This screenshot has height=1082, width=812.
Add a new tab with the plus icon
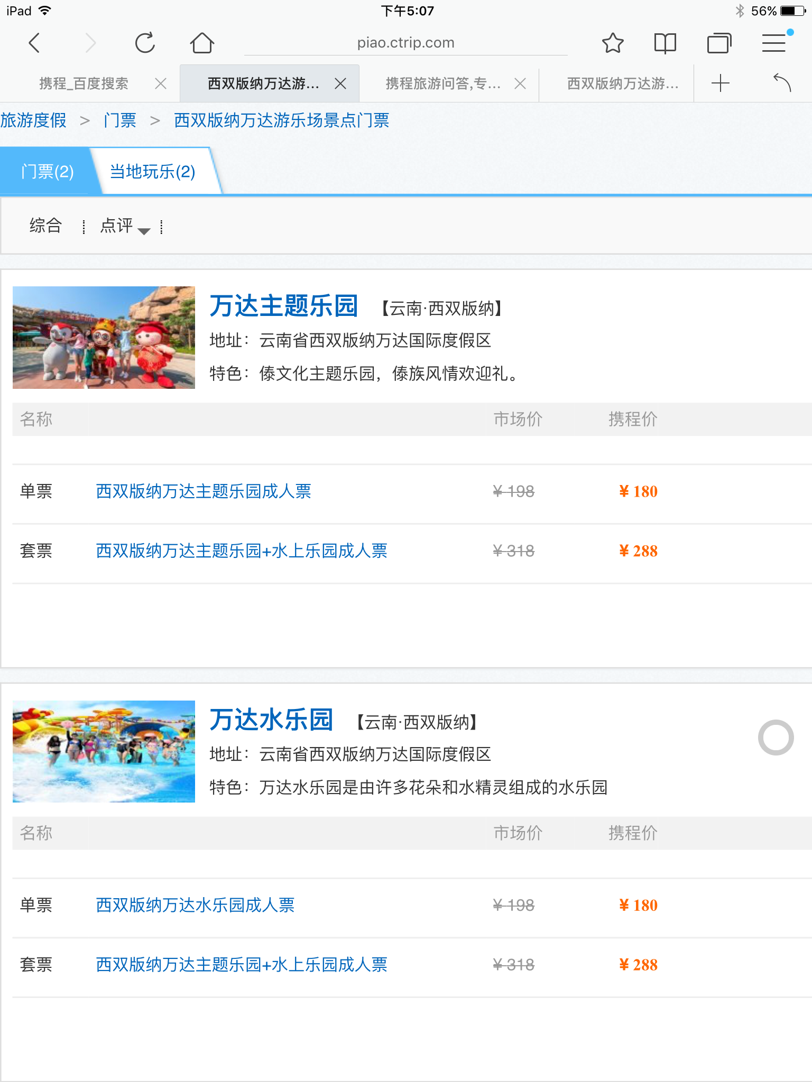[720, 83]
